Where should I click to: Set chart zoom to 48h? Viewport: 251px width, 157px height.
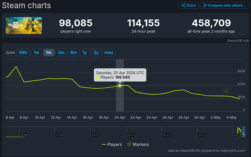[23, 53]
